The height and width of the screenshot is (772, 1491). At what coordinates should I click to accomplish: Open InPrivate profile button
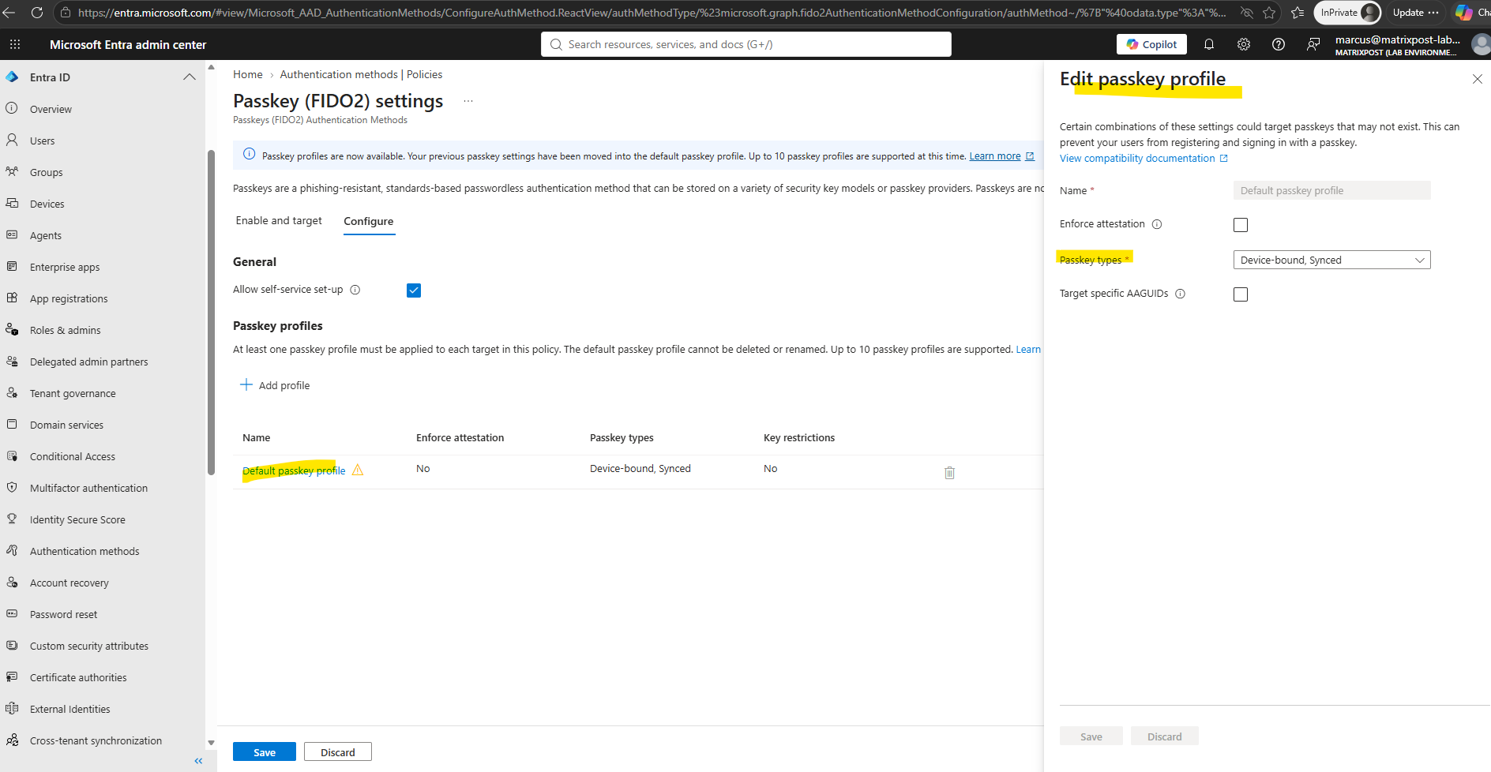(1347, 13)
